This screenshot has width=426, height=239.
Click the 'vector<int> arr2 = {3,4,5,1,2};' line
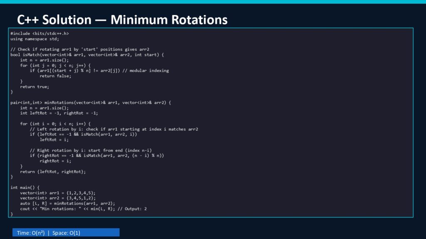tap(58, 198)
